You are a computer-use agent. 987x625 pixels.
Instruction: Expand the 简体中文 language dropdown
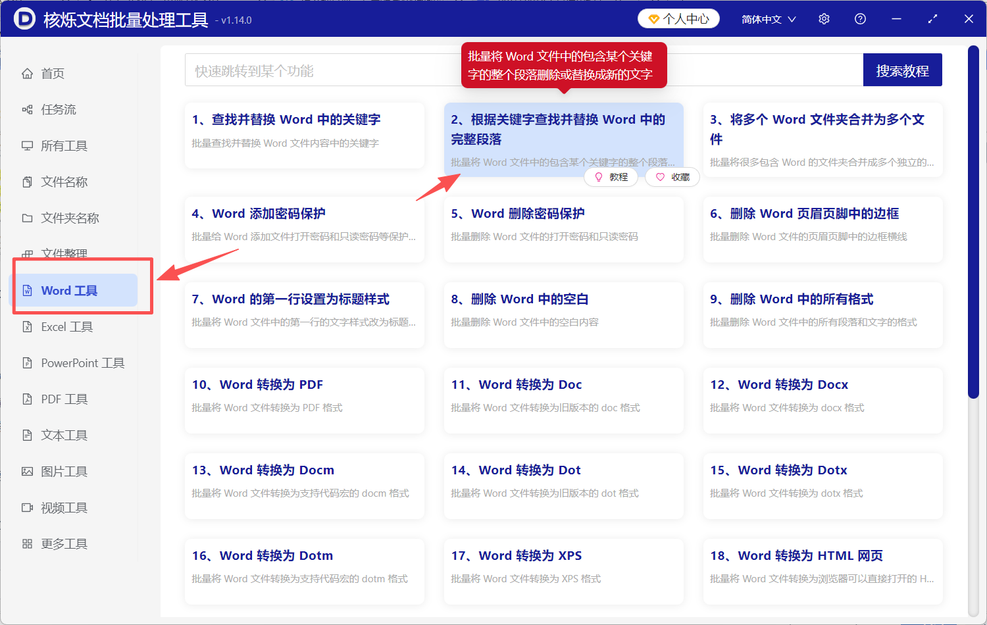pos(768,18)
